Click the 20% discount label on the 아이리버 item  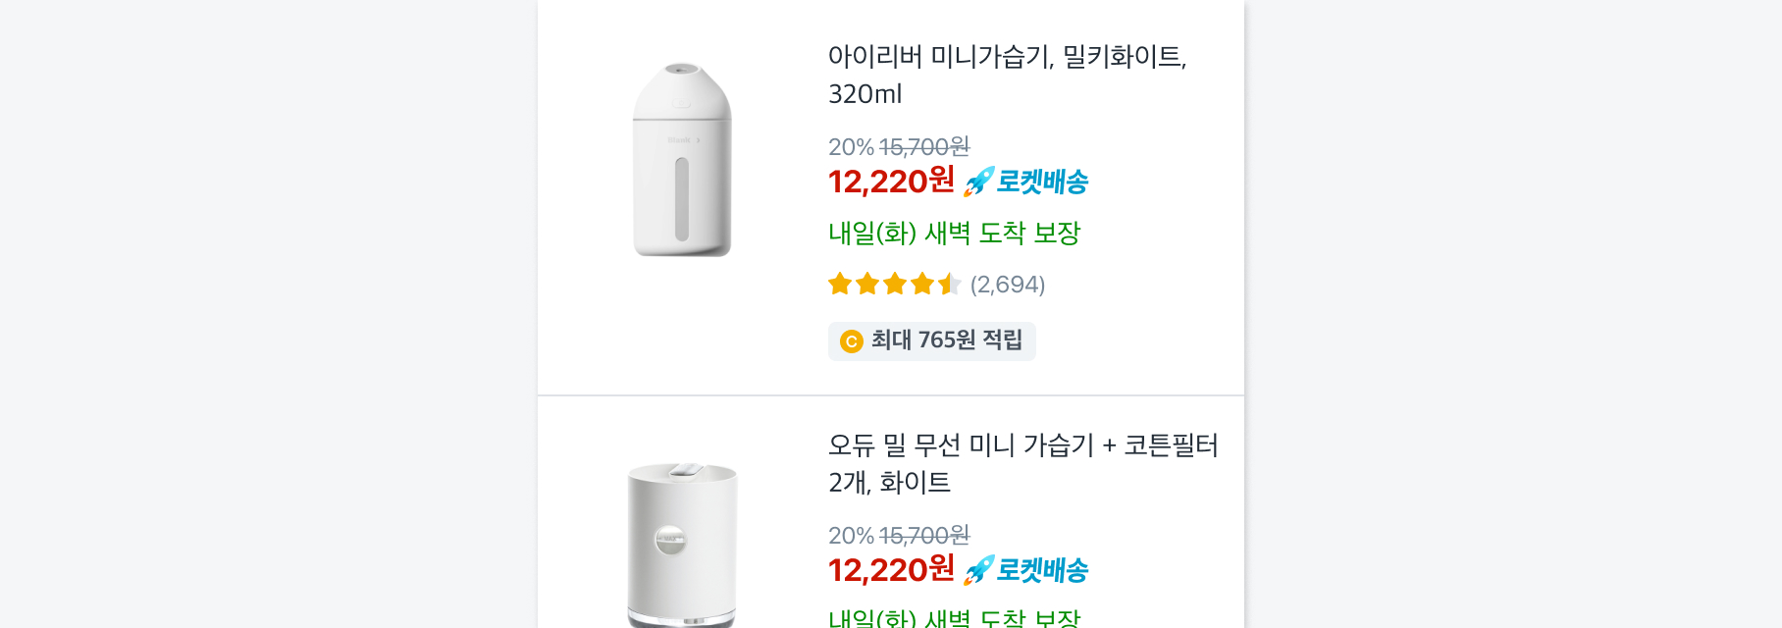click(850, 147)
